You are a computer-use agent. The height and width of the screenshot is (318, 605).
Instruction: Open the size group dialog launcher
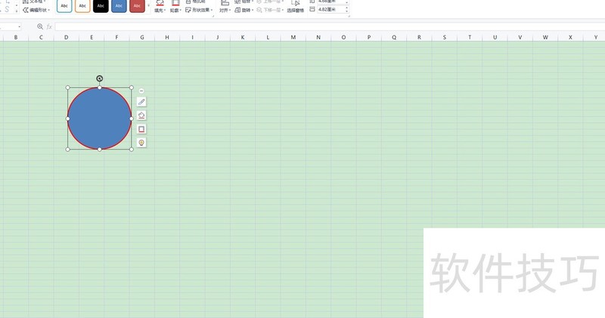point(348,16)
